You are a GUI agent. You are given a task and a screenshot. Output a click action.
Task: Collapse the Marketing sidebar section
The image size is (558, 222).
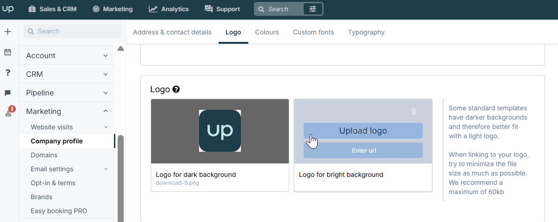click(67, 111)
